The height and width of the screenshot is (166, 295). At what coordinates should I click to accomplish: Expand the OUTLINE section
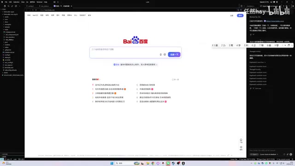[12, 154]
